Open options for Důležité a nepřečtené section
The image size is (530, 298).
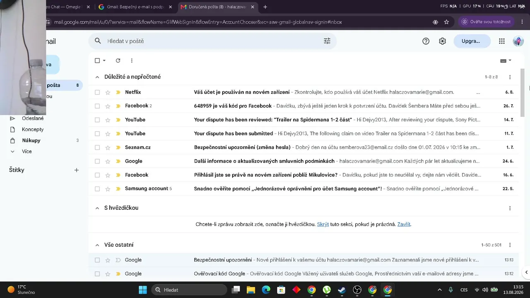tap(510, 77)
